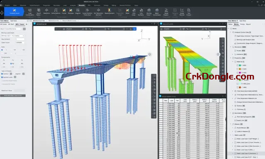265x159 pixels.
Task: Click the purple material 3 color swatch
Action: [x=240, y=72]
